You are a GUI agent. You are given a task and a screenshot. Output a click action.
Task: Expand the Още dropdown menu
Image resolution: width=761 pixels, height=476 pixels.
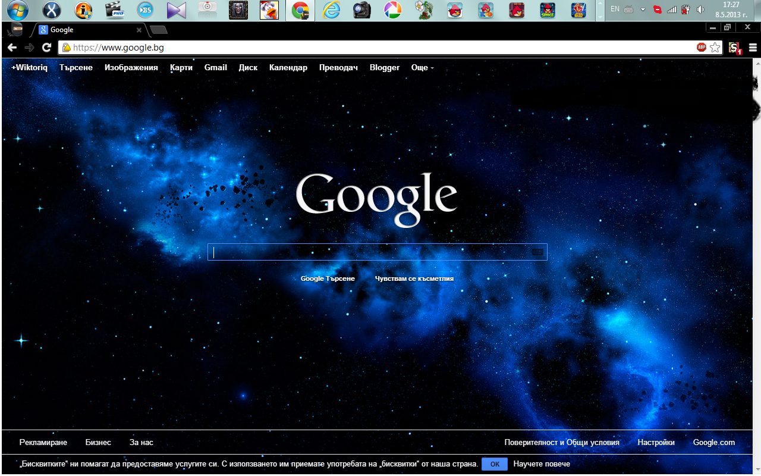422,68
